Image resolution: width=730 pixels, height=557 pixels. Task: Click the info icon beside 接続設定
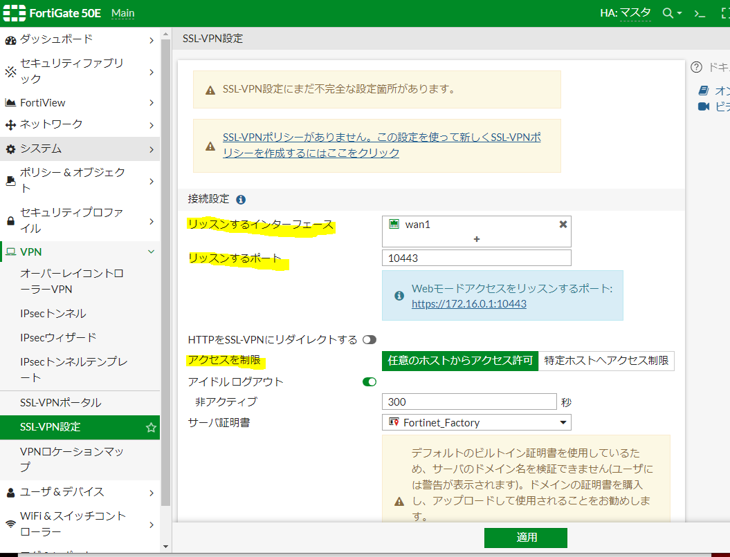[x=241, y=200]
